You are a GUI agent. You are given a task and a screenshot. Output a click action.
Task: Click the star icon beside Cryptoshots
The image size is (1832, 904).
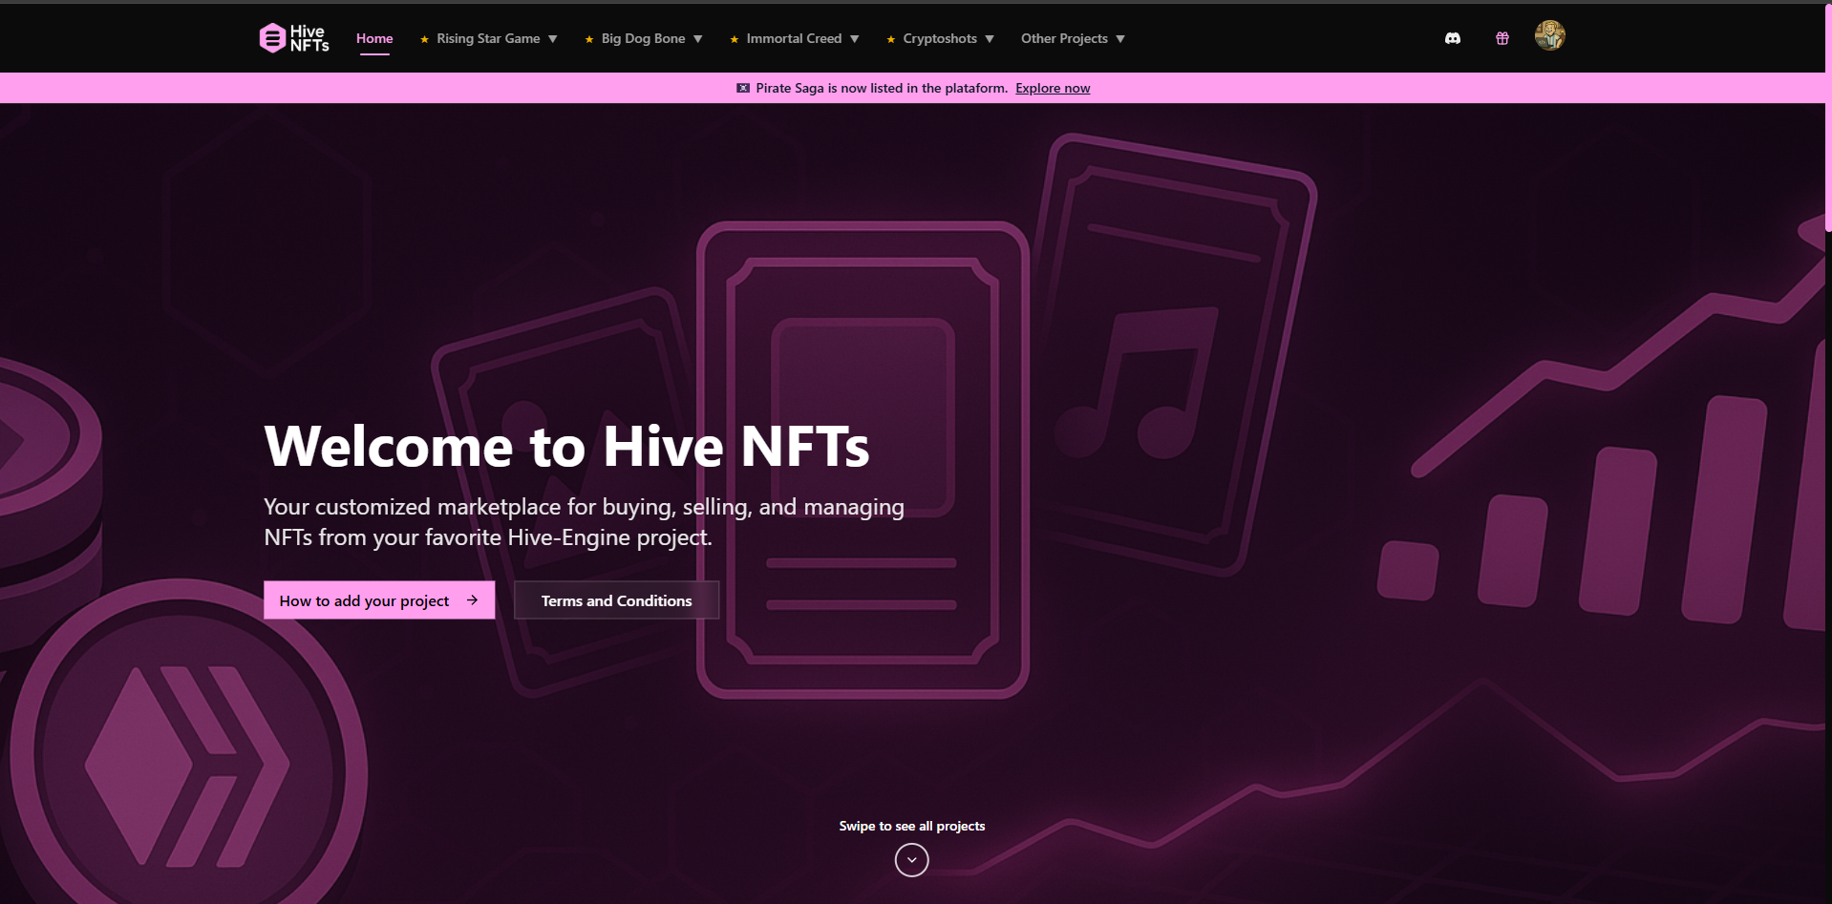click(890, 39)
